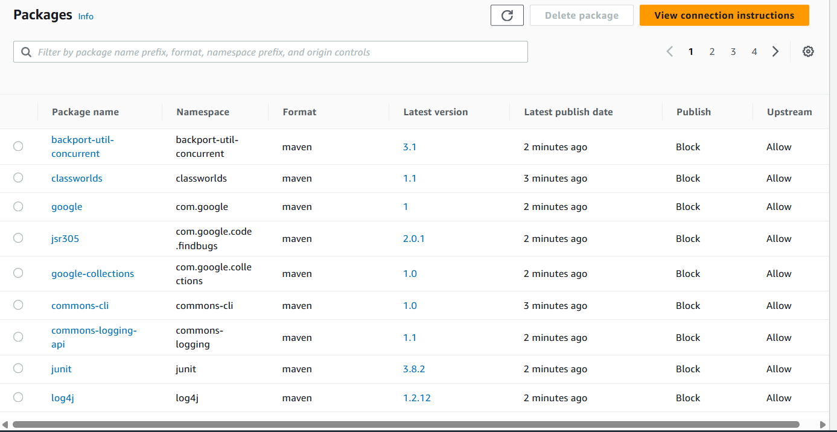Click com.google.collections namespace cell
Viewport: 837px width, 432px height.
(x=214, y=274)
